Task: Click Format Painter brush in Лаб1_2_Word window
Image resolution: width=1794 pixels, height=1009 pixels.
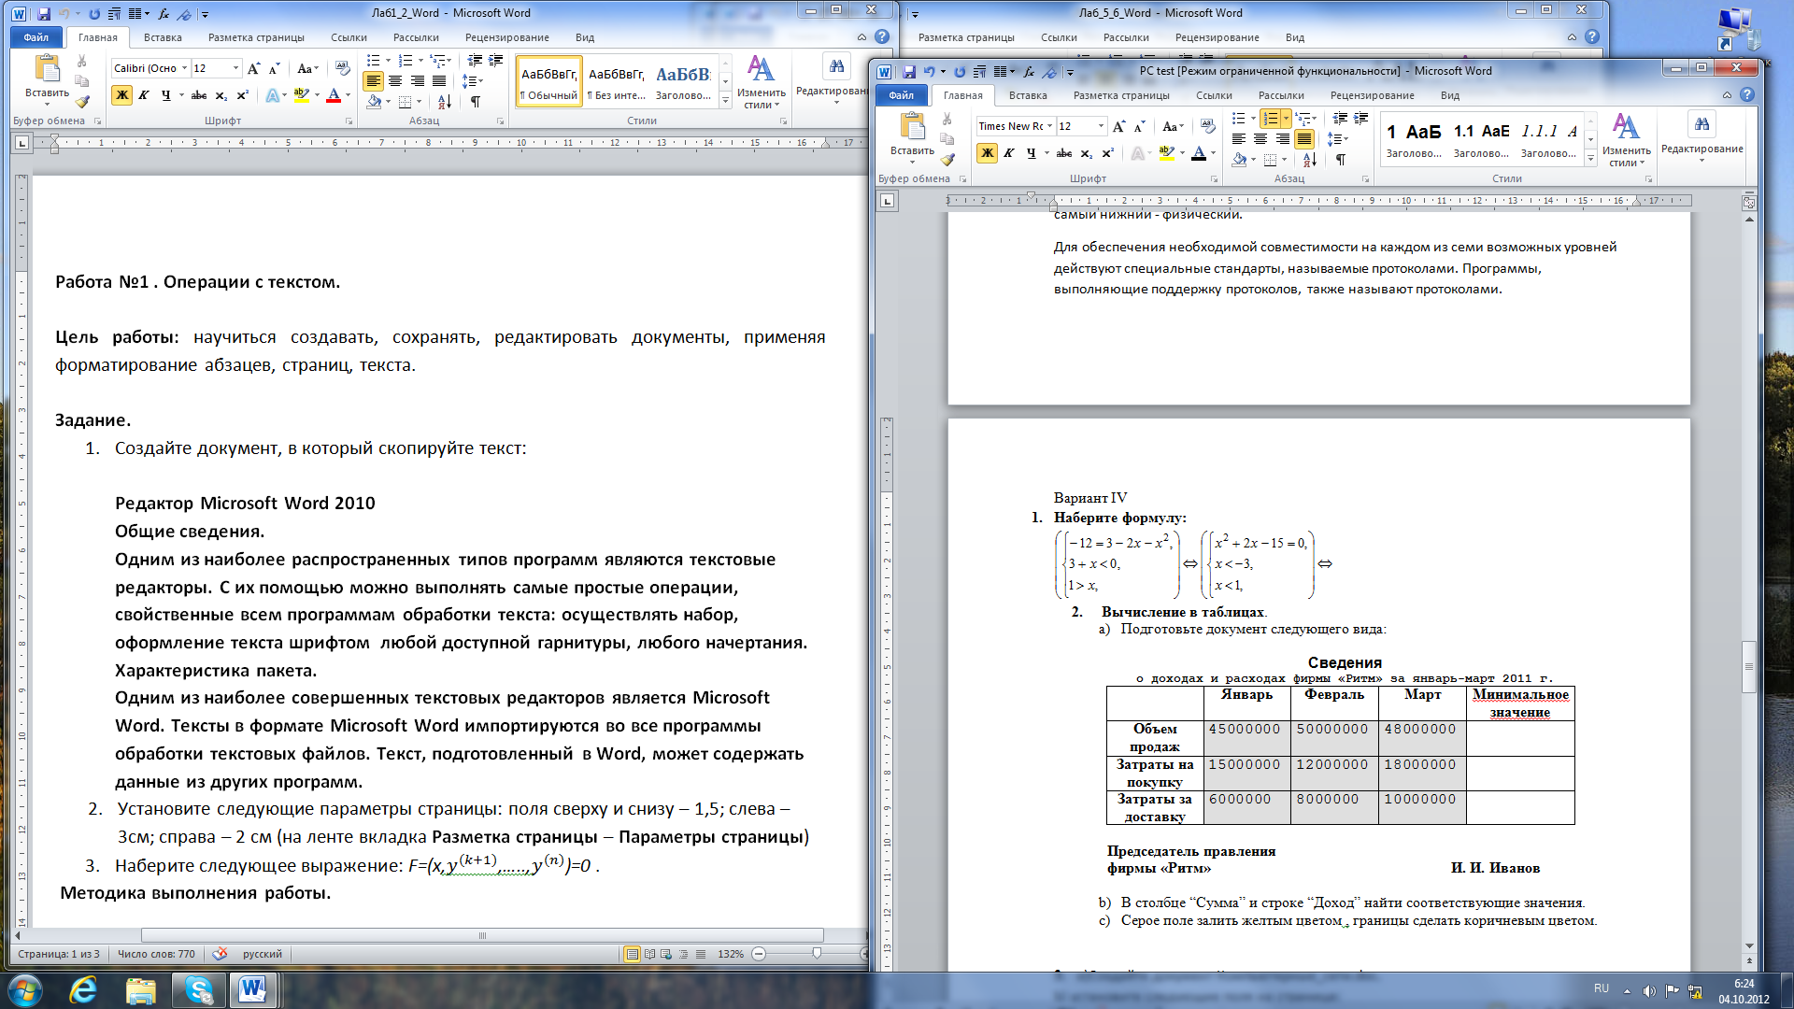Action: coord(82,102)
